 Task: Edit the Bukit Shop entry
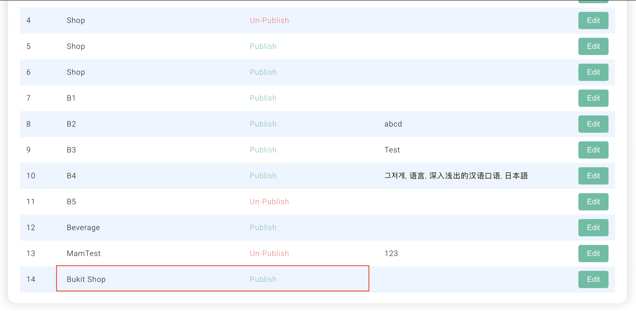(x=593, y=279)
